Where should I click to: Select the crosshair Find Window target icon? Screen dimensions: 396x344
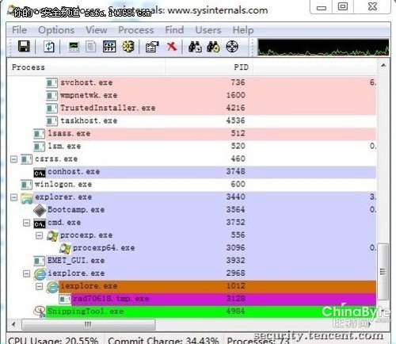tap(232, 47)
